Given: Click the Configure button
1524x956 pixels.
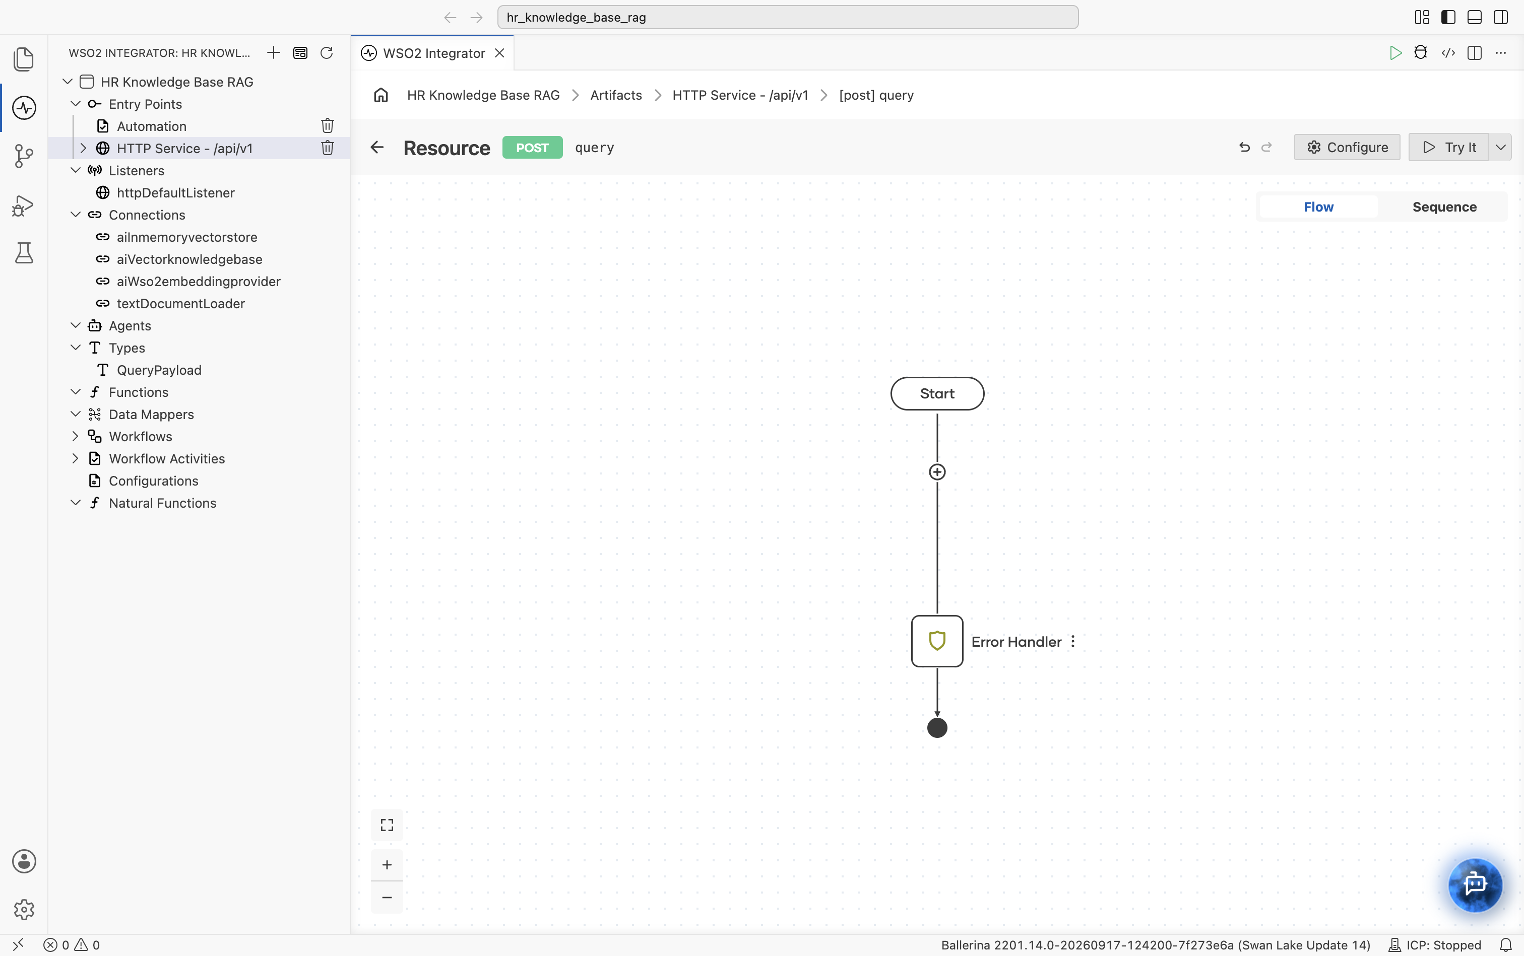Looking at the screenshot, I should point(1347,147).
